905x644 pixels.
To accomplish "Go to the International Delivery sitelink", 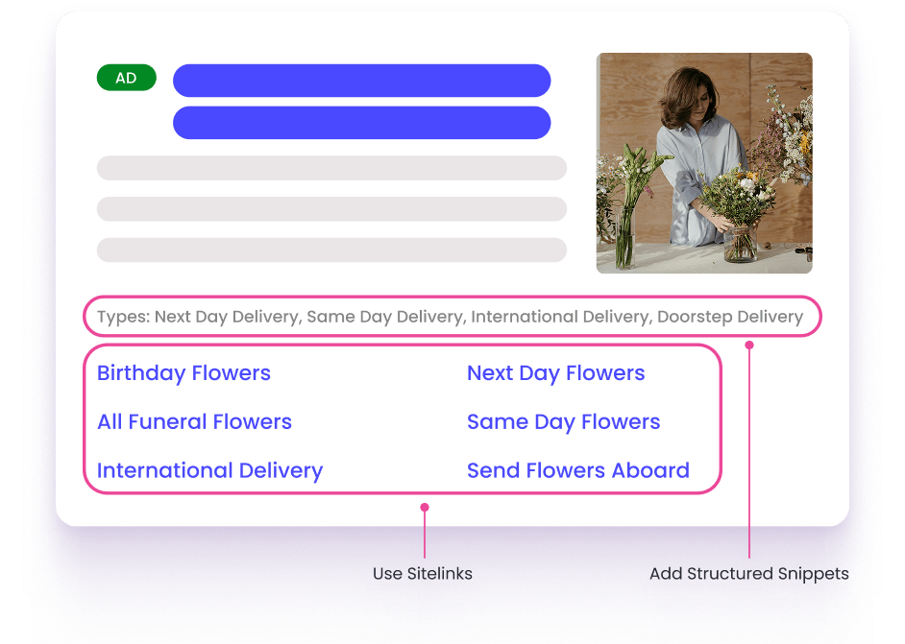I will pos(209,471).
